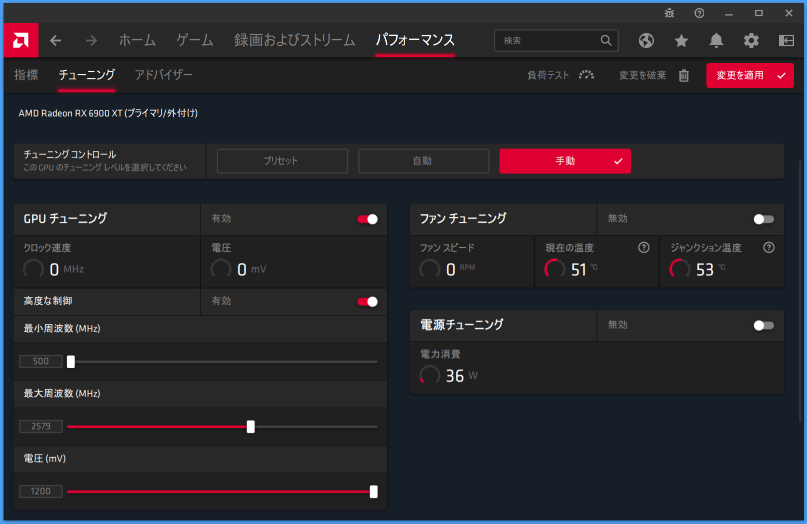
Task: Enable the 電源チューニング toggle
Action: [764, 325]
